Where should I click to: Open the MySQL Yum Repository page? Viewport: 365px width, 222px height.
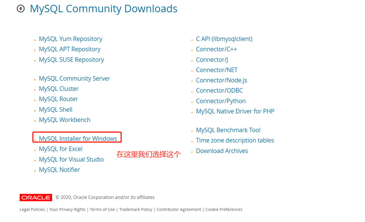70,39
